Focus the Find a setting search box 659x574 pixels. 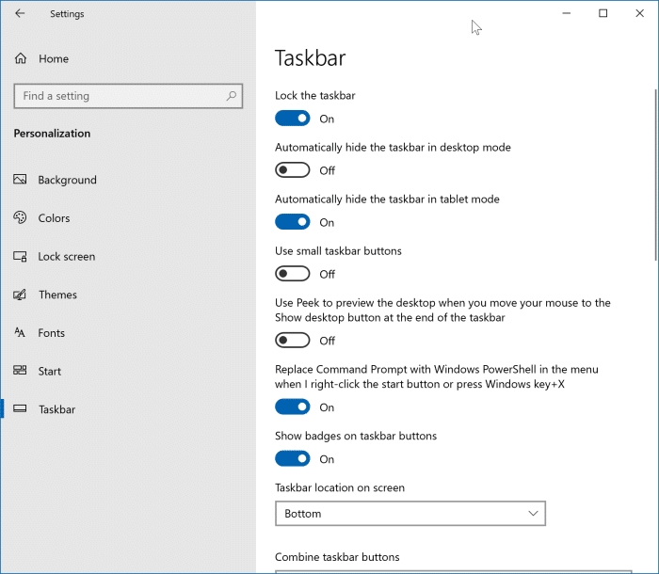(x=128, y=96)
